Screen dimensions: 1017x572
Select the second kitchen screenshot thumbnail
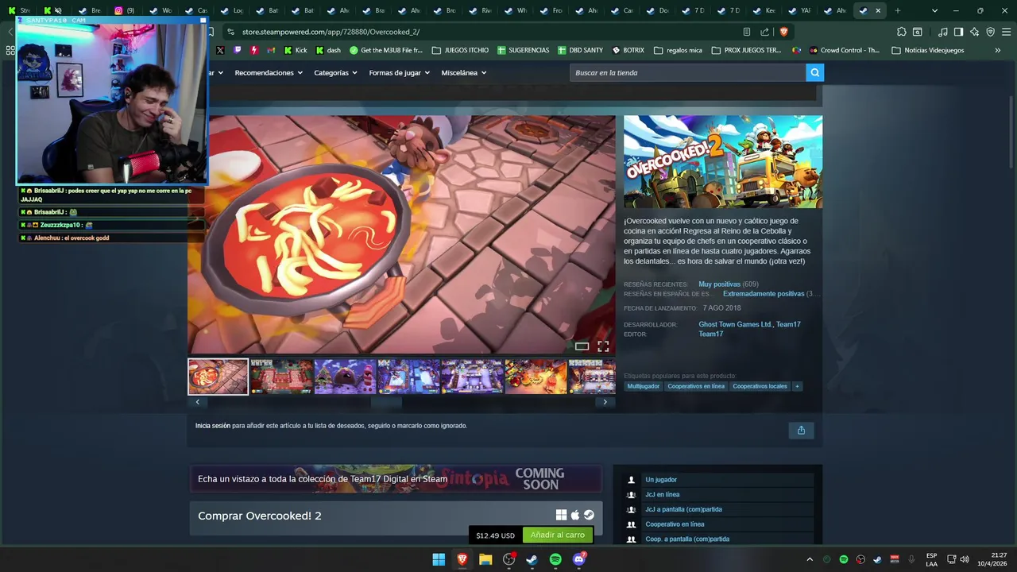pos(281,377)
